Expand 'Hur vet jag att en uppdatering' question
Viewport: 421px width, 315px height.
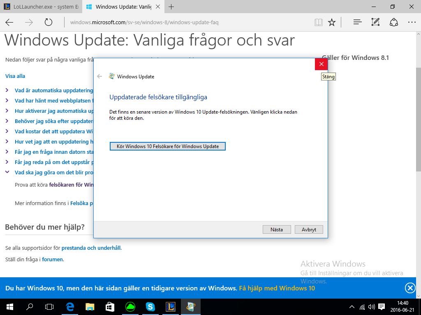(54, 142)
